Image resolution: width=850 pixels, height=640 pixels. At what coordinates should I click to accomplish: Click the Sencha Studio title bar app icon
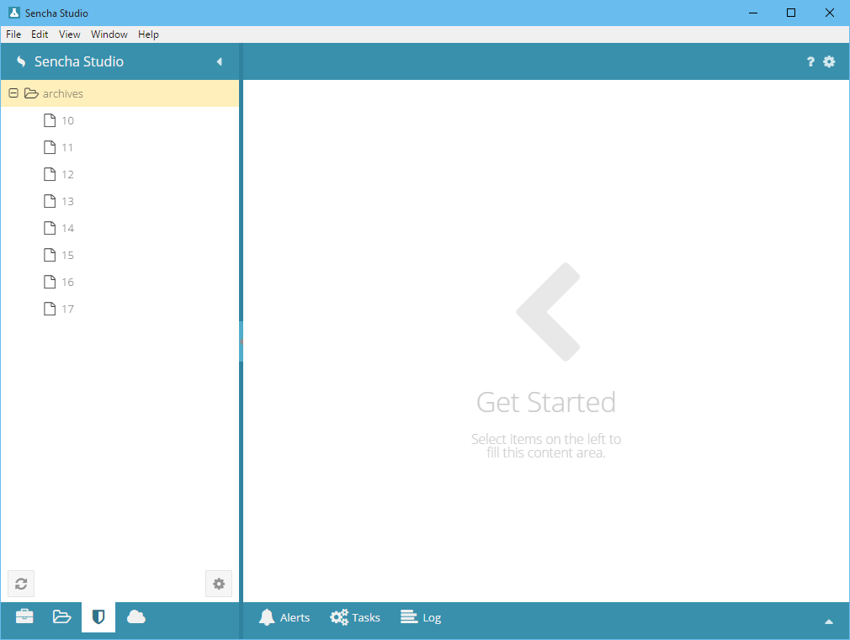(14, 13)
